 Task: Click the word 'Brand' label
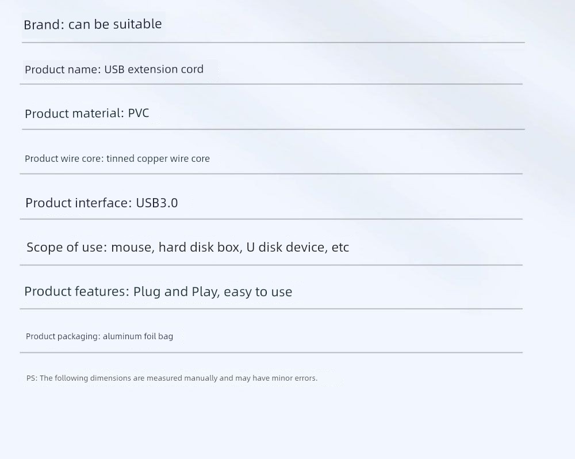40,25
